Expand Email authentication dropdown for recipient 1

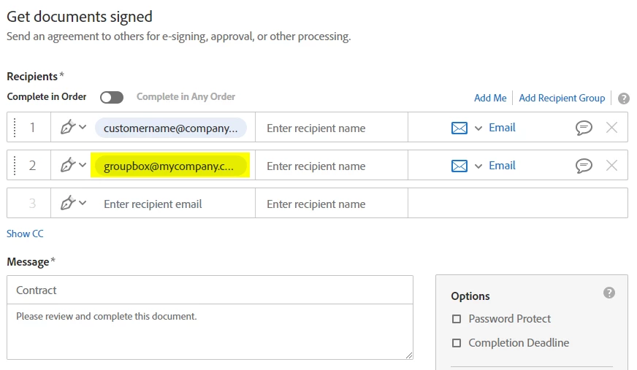click(478, 128)
